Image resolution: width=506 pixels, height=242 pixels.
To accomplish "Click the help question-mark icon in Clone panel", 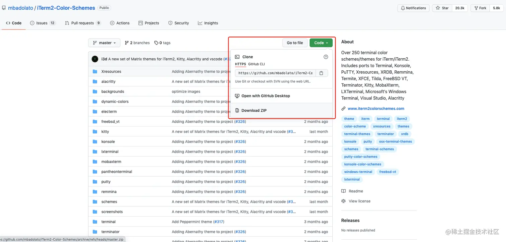I will [326, 57].
